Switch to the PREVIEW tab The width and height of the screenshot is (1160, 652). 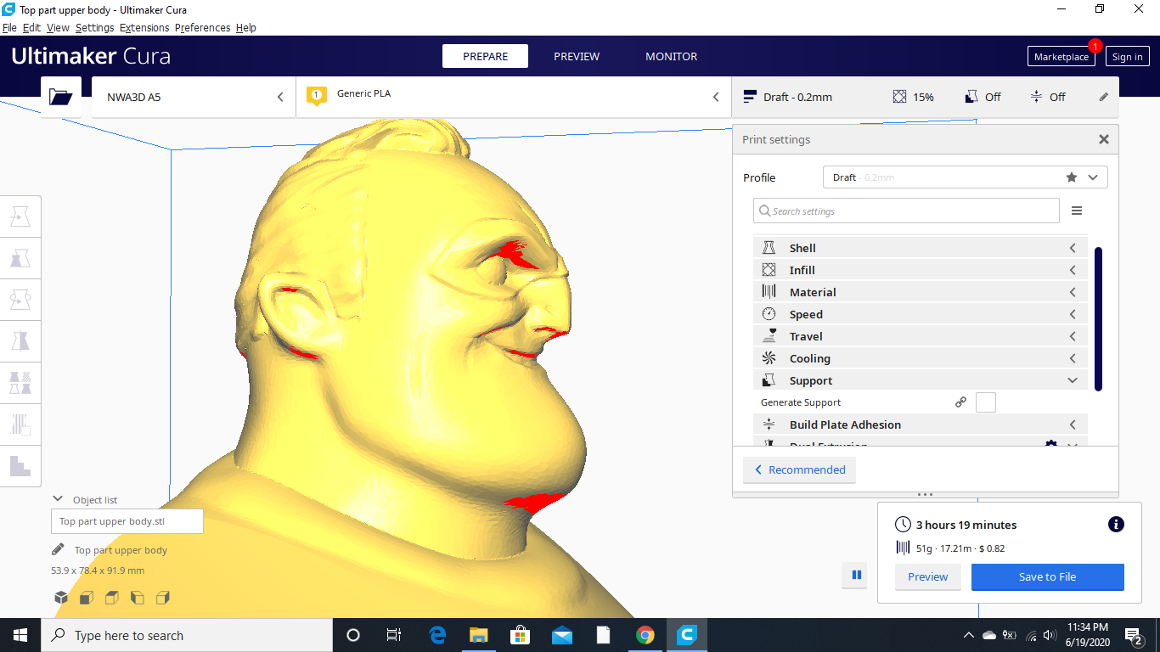click(577, 56)
